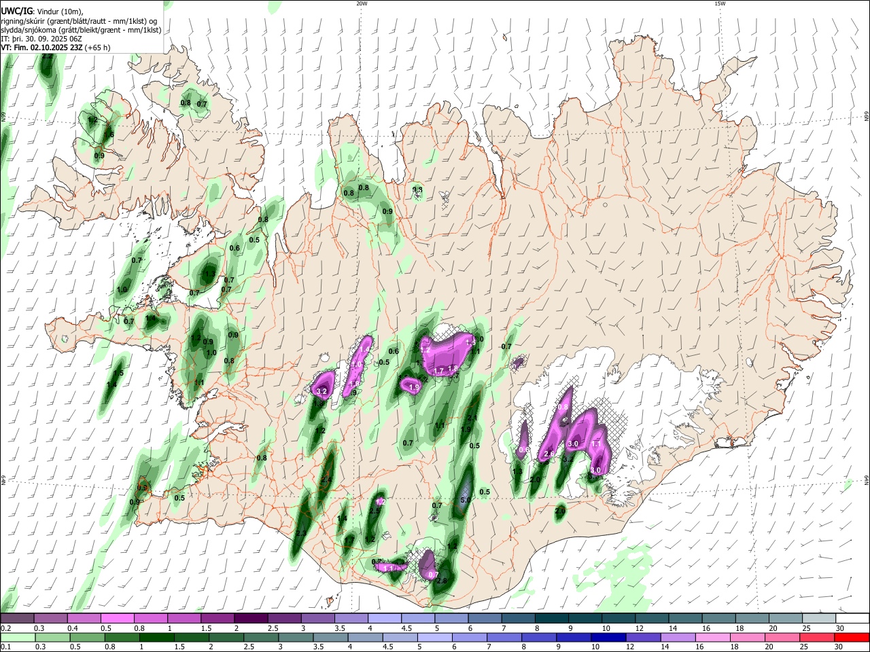
Task: Click the '2.8' precipitation value near south coast
Action: [x=442, y=581]
